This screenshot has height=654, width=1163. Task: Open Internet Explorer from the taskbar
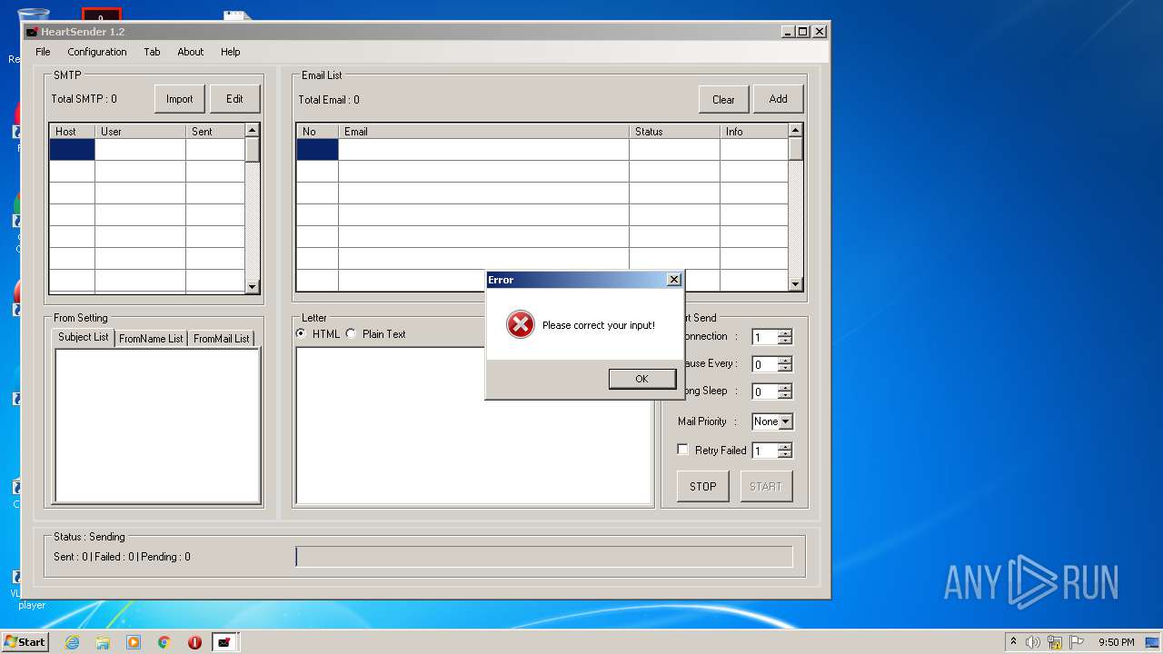(72, 642)
